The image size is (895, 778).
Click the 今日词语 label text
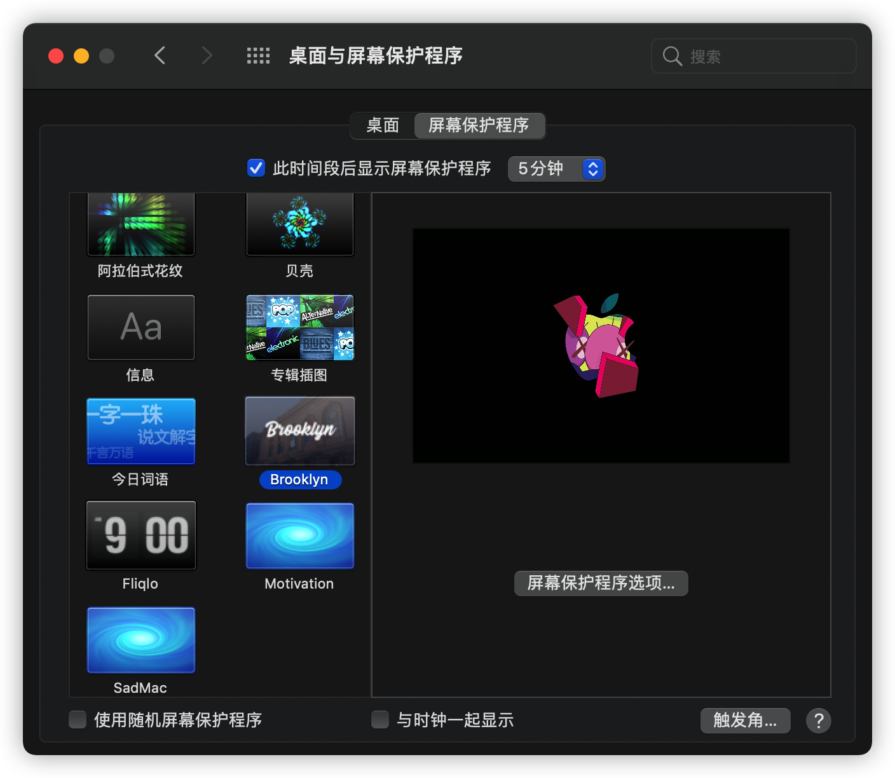[140, 479]
